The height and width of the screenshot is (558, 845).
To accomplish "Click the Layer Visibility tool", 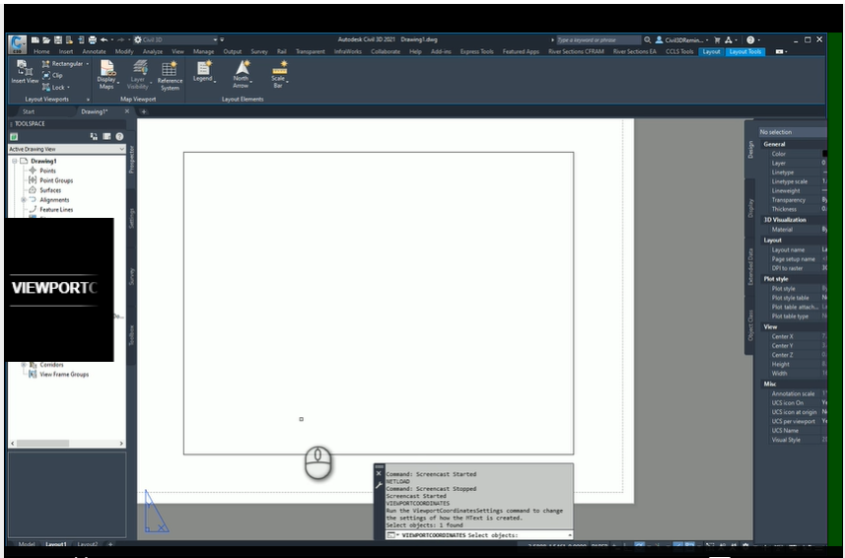I will [138, 74].
